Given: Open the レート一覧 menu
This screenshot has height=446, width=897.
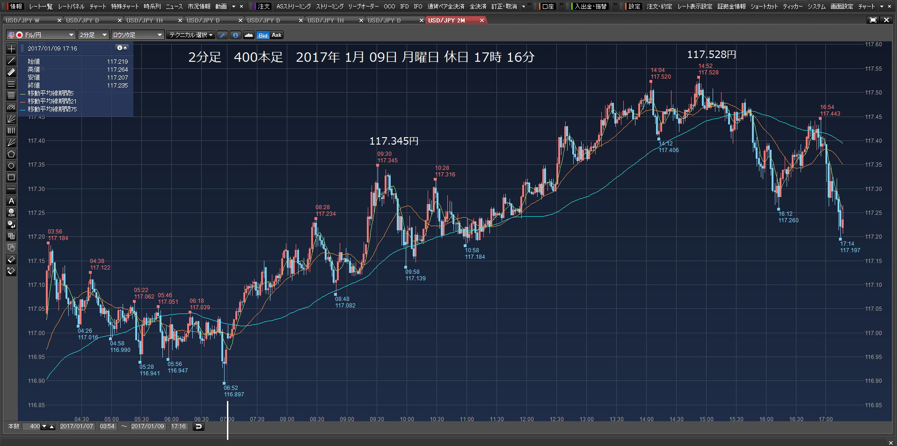Looking at the screenshot, I should [x=41, y=7].
